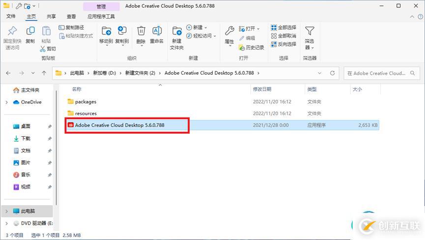The height and width of the screenshot is (240, 425).
Task: Open Pictures in quick access list
Action: click(x=22, y=163)
